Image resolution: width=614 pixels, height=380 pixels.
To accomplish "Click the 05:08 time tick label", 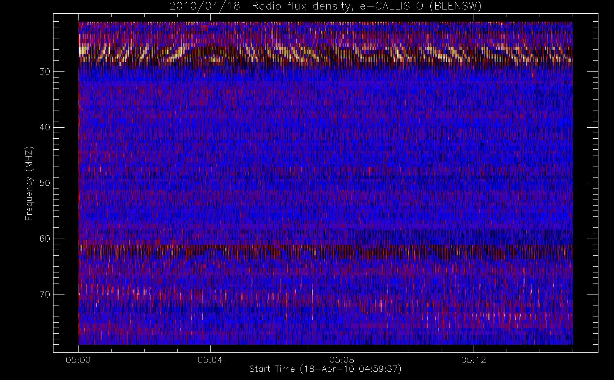I will pyautogui.click(x=342, y=360).
